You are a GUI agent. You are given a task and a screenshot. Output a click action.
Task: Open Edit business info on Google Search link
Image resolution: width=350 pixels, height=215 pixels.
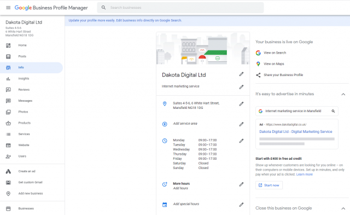(149, 20)
